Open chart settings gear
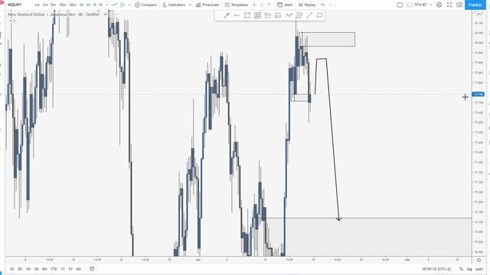 click(x=439, y=5)
